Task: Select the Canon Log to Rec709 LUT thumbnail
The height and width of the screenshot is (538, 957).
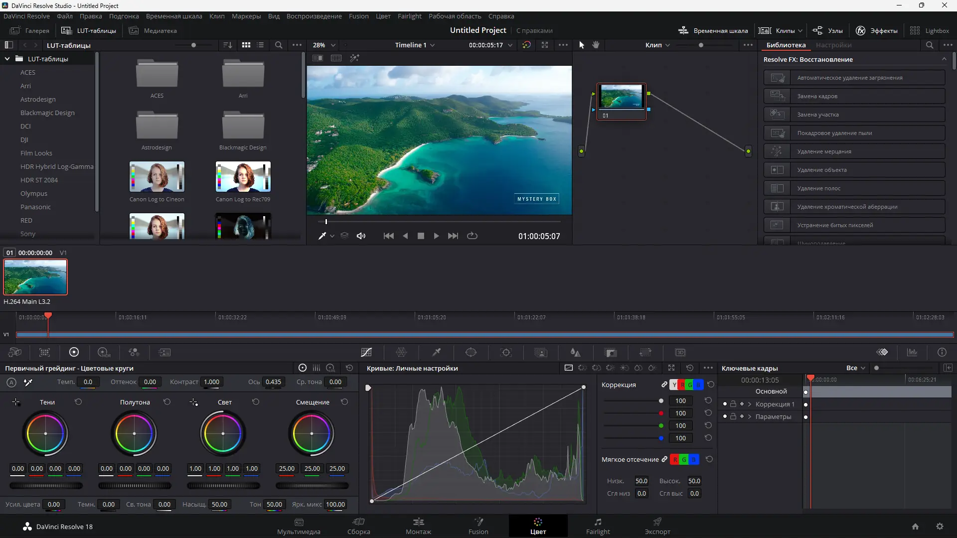Action: click(243, 177)
